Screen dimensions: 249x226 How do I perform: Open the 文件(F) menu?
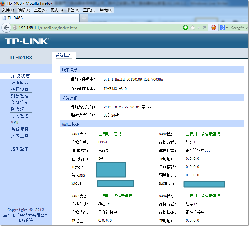pyautogui.click(x=8, y=10)
